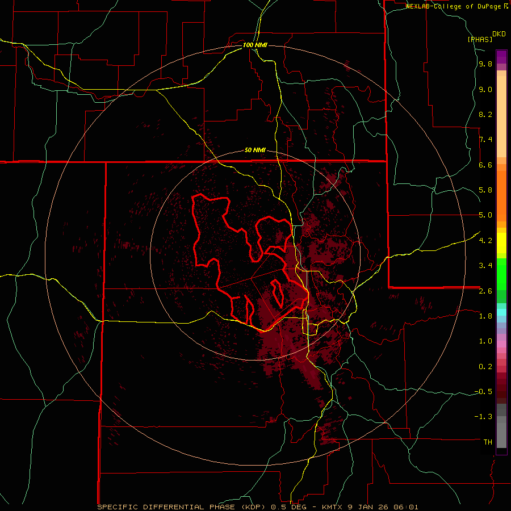Pick the orange band of the color scale
The image size is (511, 511).
(501, 195)
